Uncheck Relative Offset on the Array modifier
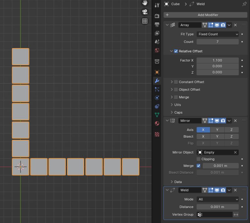This screenshot has height=223, width=250. pyautogui.click(x=176, y=51)
